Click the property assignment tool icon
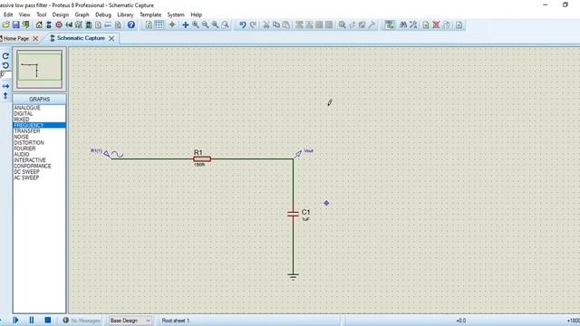Image resolution: width=580 pixels, height=326 pixels. (x=413, y=24)
